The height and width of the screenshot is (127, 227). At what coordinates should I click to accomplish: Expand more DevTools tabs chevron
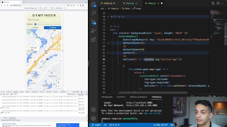[x=68, y=92]
